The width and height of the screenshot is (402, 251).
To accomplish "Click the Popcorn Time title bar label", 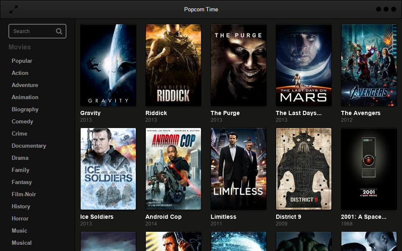I will tap(201, 9).
